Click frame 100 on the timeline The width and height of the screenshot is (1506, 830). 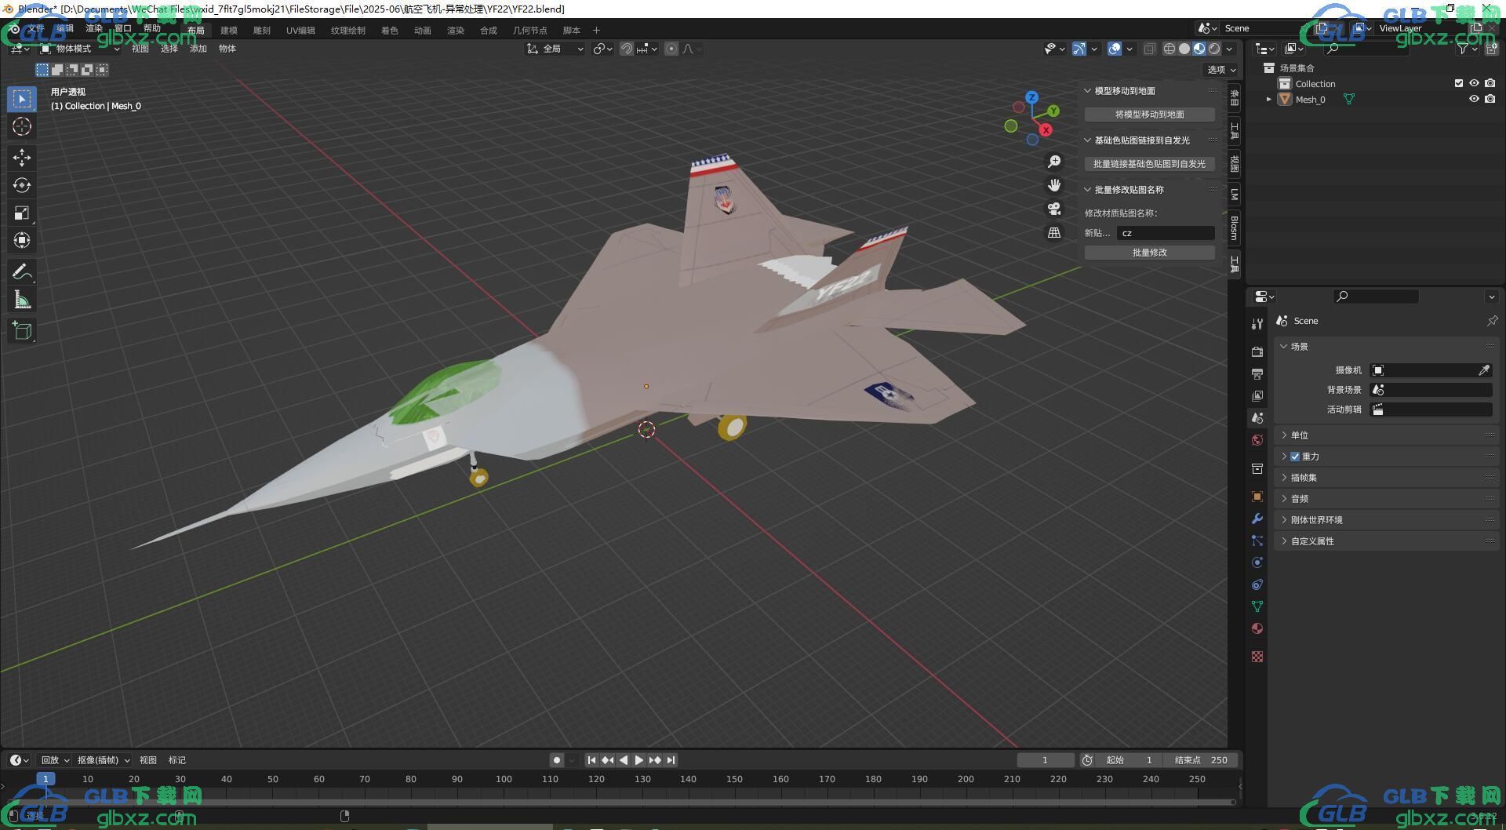pos(504,780)
